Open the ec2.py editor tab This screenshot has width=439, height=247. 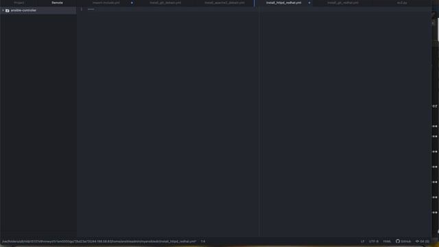tap(402, 3)
